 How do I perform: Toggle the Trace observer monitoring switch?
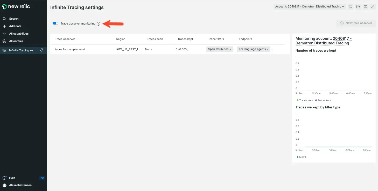55,23
